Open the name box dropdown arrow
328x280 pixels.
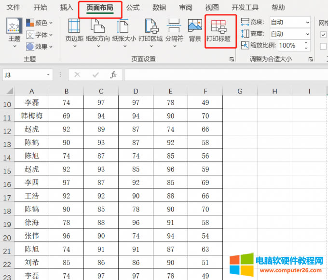point(48,75)
